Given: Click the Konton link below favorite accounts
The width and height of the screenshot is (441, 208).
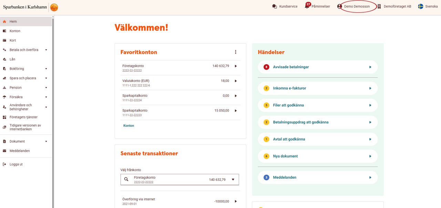Looking at the screenshot, I should (x=129, y=126).
